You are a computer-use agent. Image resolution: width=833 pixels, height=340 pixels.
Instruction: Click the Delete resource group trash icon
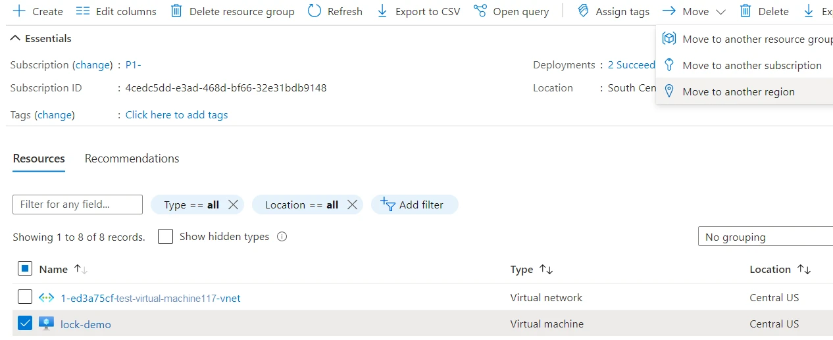pyautogui.click(x=176, y=11)
